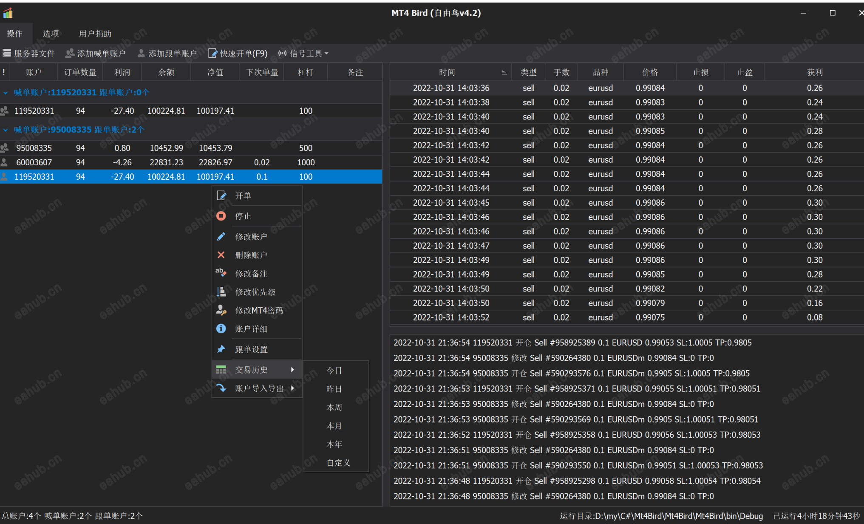Sort by the 时间 column header

click(x=447, y=72)
